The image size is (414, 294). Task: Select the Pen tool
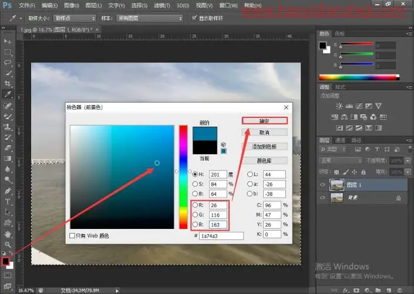[8, 191]
